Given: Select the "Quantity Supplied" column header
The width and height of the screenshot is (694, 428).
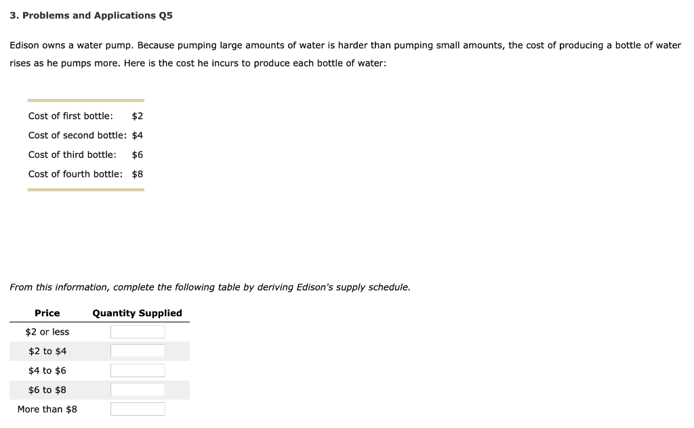Looking at the screenshot, I should click(x=137, y=313).
